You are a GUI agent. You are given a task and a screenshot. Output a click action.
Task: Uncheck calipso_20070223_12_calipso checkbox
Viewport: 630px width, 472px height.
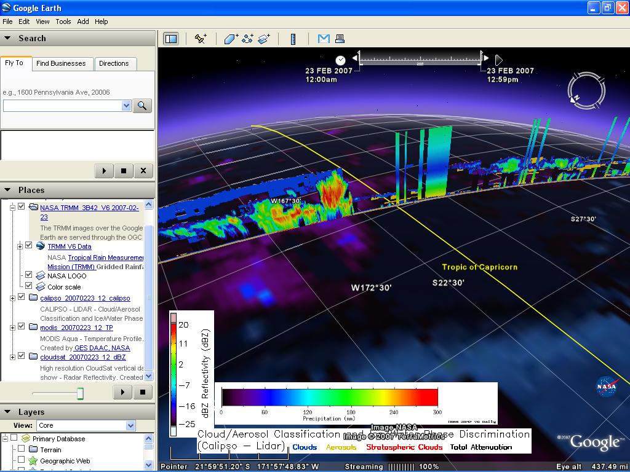click(22, 297)
